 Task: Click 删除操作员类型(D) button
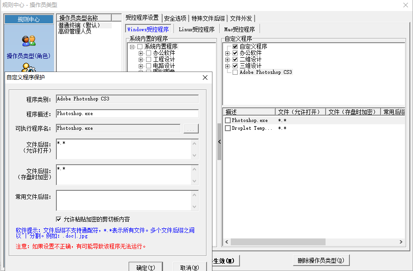pyautogui.click(x=321, y=260)
